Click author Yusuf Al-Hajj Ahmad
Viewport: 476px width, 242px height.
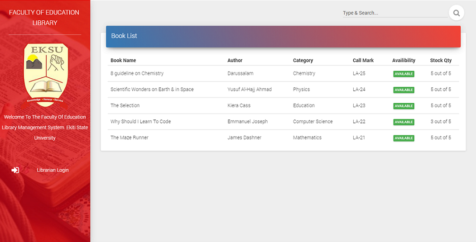[x=250, y=90]
